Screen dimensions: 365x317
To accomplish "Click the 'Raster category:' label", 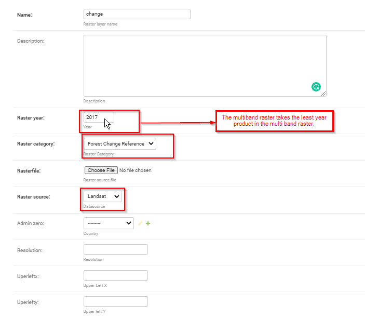I will click(x=36, y=144).
